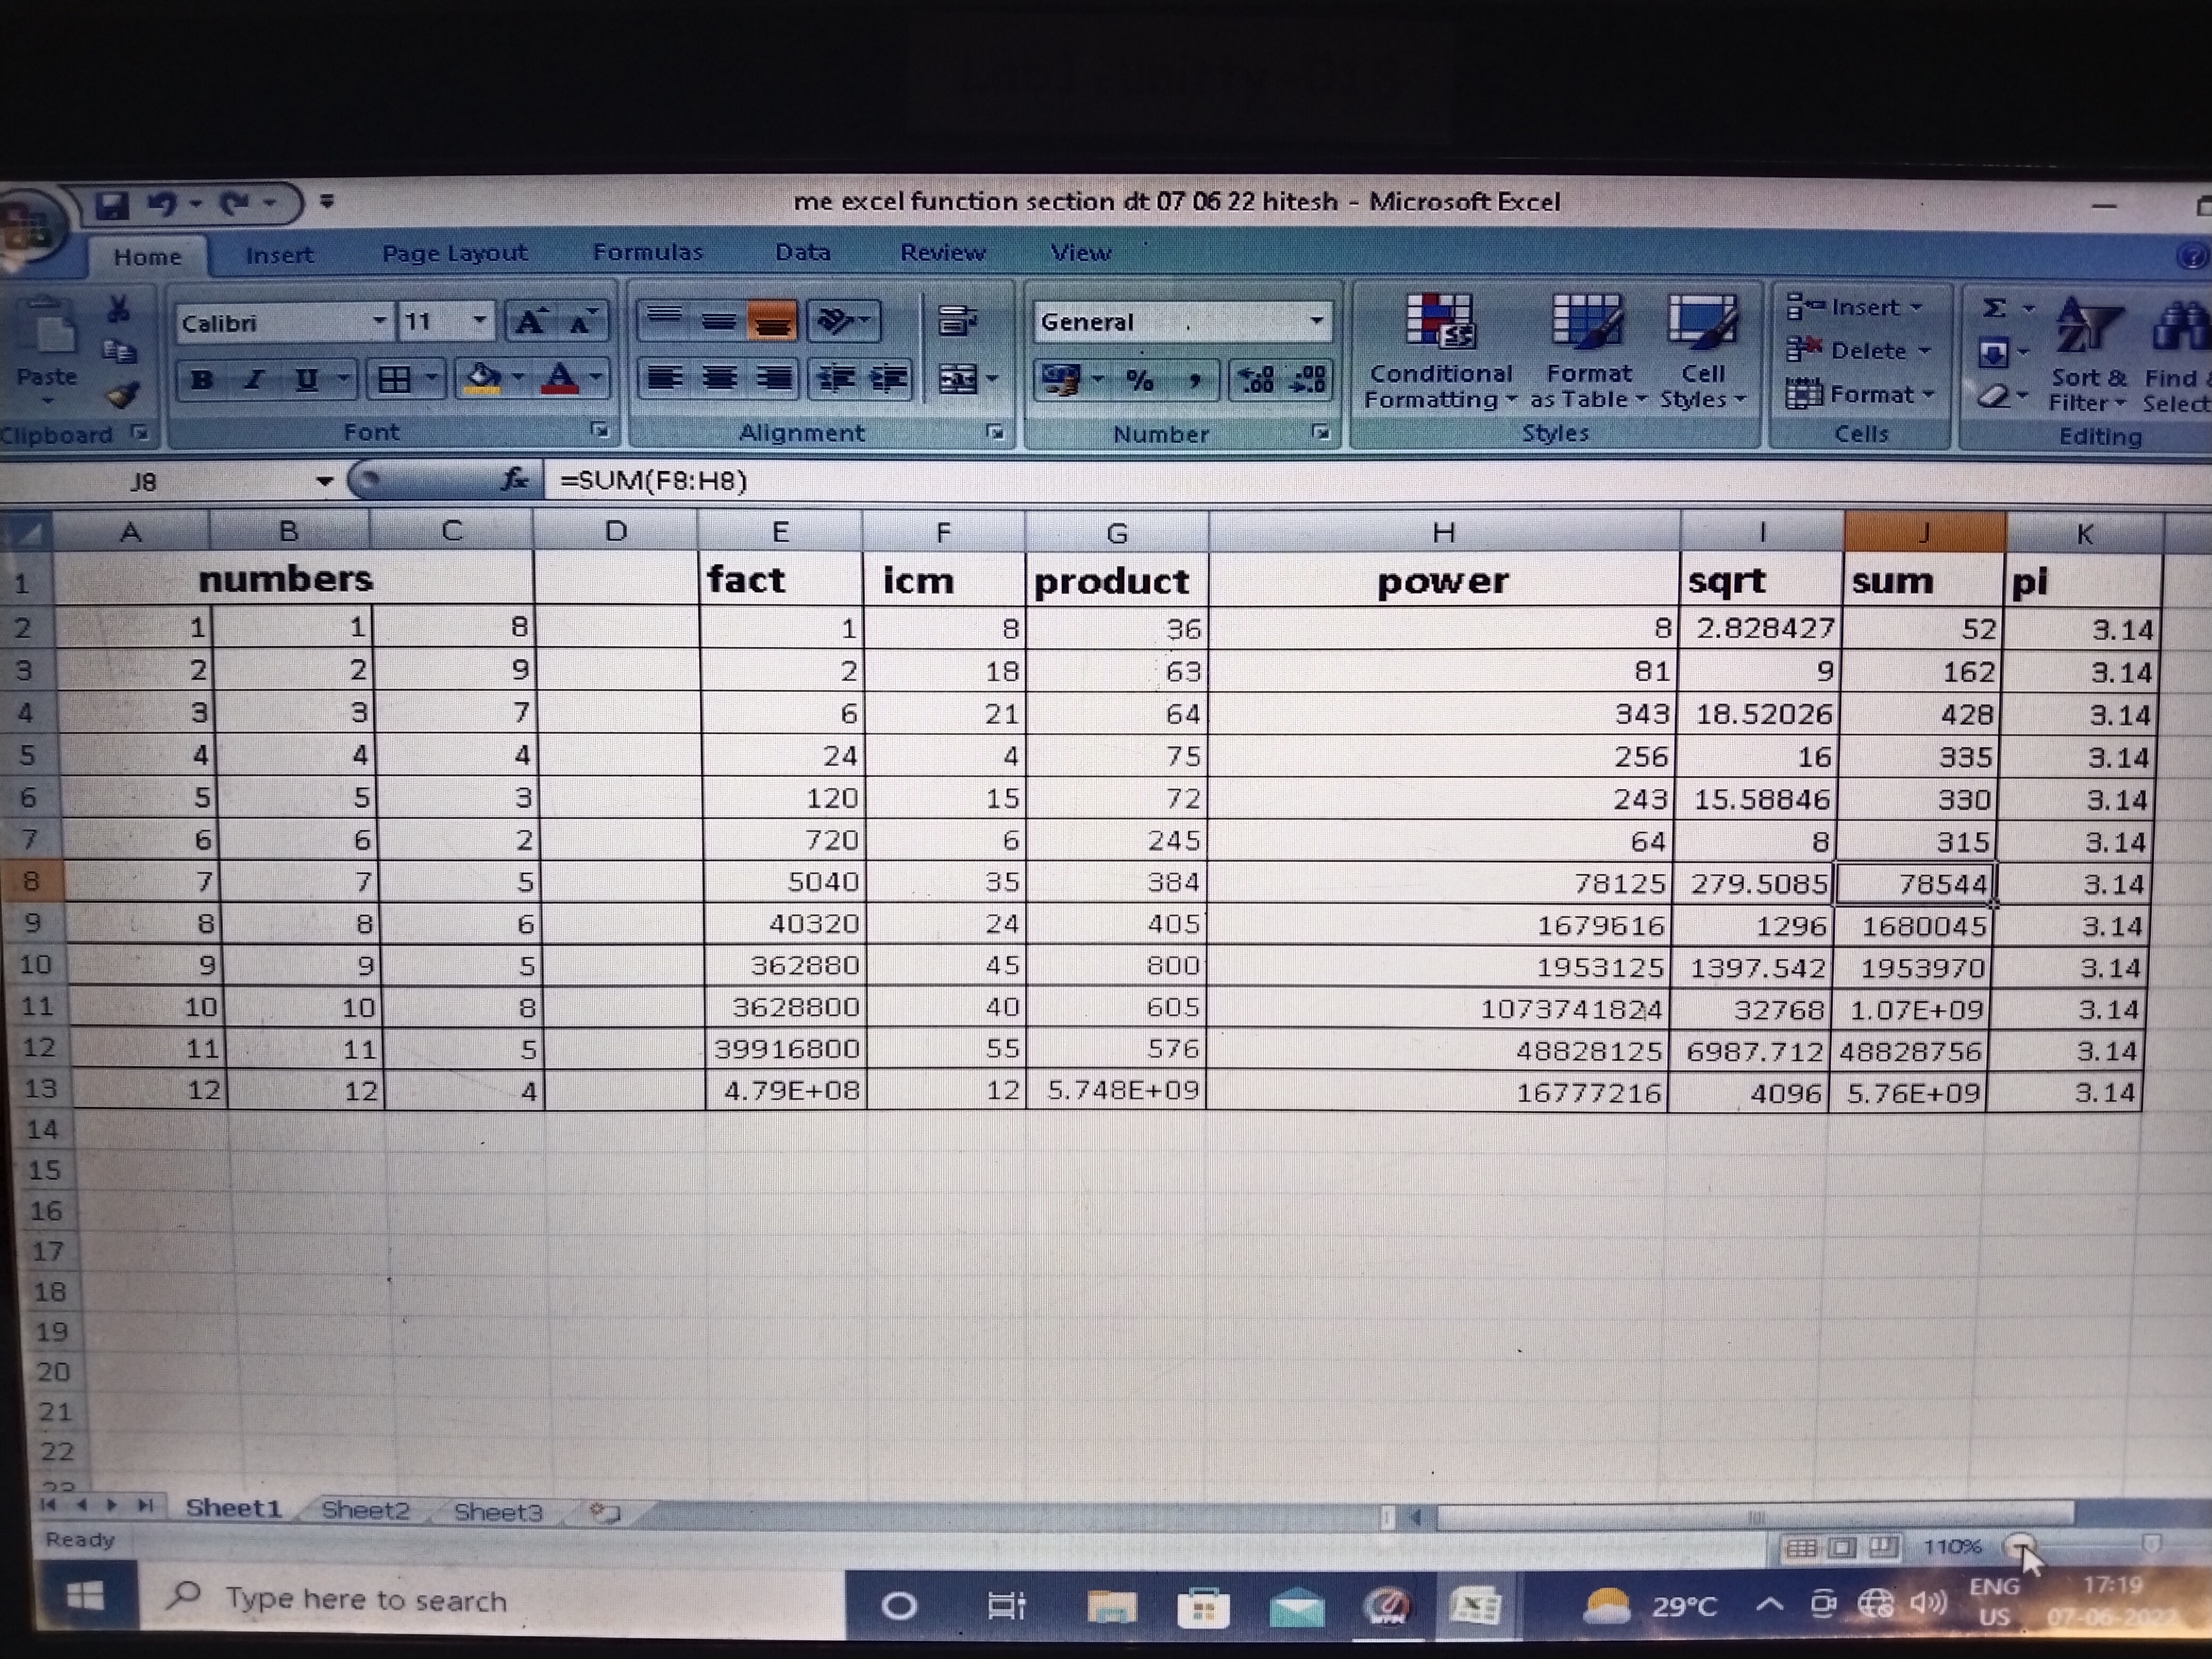This screenshot has height=1659, width=2212.
Task: Click the Merge and Center icon
Action: [957, 379]
